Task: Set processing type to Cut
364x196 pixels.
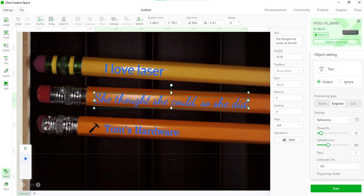Action: coord(353,103)
